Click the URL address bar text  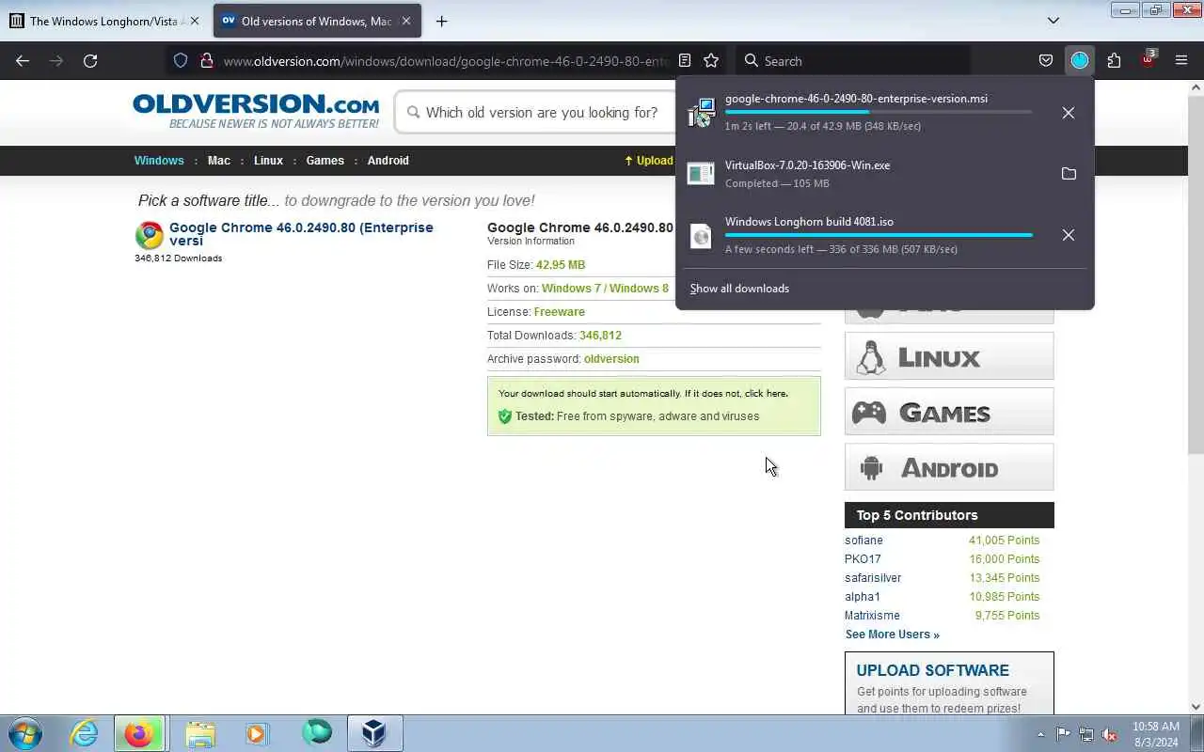447,61
